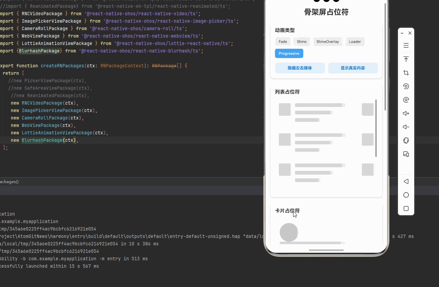
Task: Select the Fade animation type
Action: (283, 42)
